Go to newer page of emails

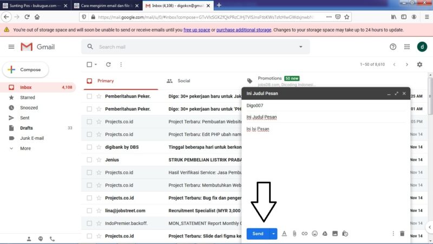395,65
